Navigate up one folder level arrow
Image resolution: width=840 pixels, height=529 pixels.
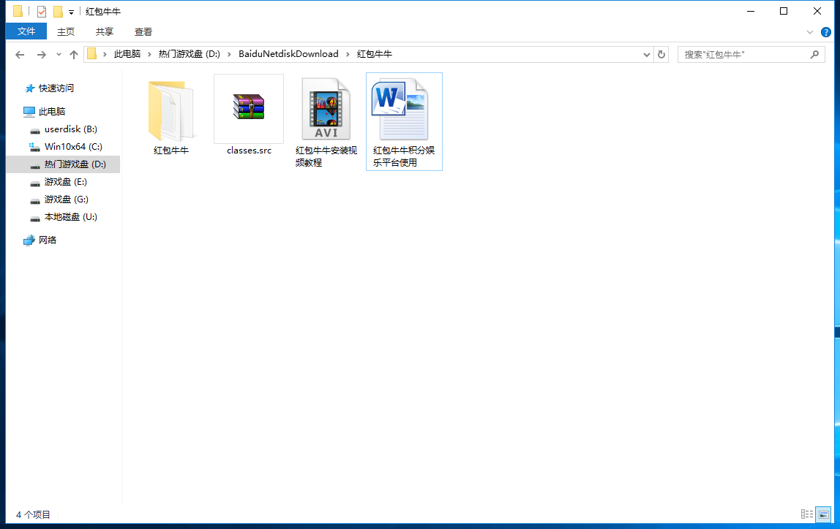(74, 55)
